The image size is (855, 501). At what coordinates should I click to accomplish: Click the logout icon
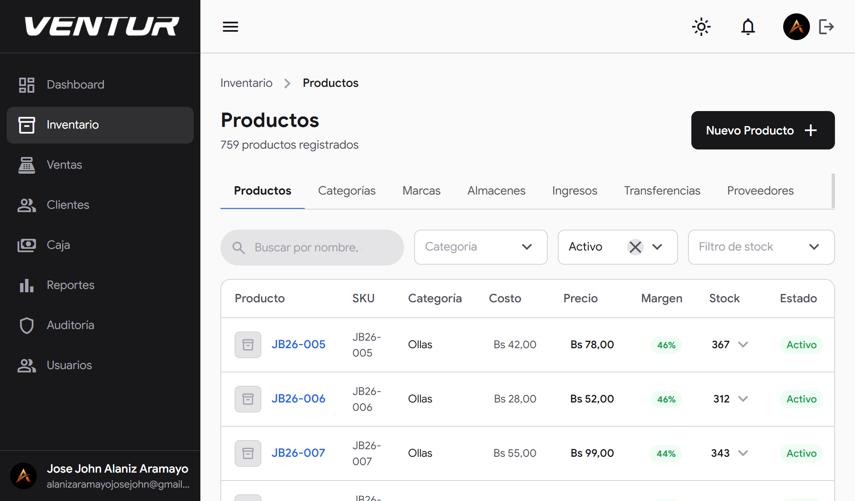[x=826, y=26]
